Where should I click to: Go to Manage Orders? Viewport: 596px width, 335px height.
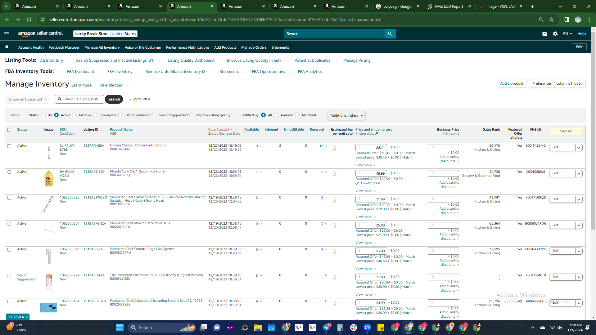click(x=254, y=47)
